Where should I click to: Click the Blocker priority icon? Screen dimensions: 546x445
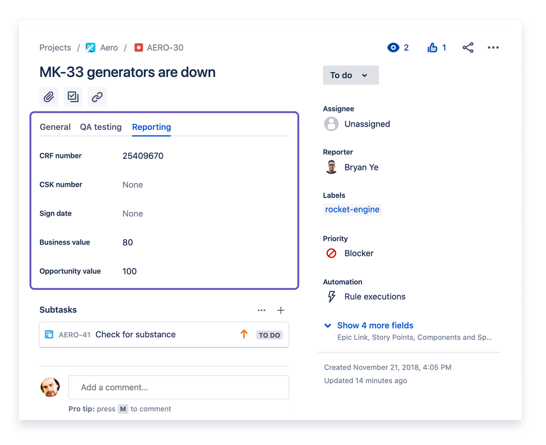(x=331, y=253)
